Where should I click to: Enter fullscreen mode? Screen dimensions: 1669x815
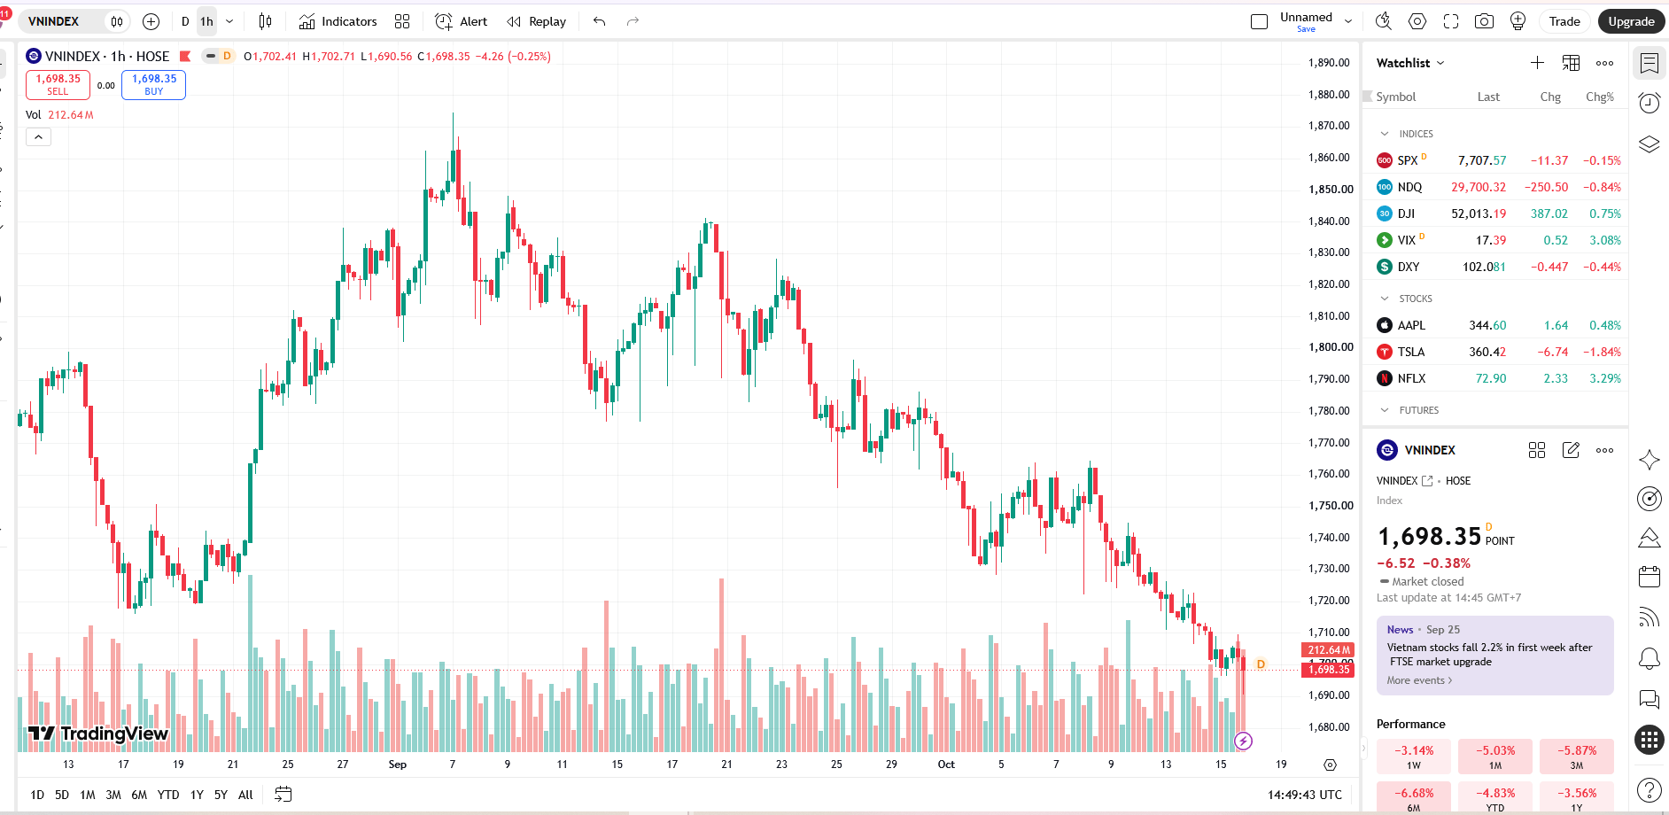[x=1450, y=21]
